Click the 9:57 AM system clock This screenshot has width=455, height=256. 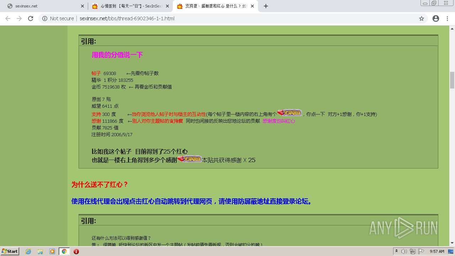point(437,251)
